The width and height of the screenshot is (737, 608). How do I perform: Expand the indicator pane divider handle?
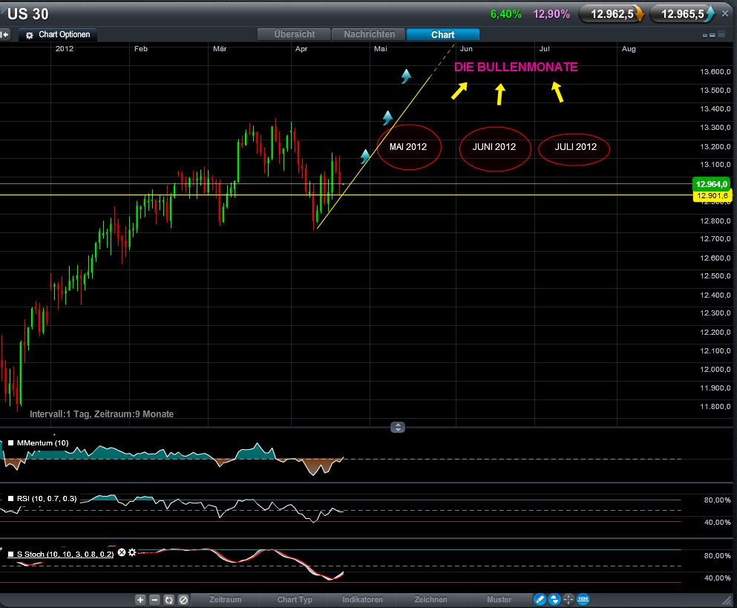pos(398,428)
